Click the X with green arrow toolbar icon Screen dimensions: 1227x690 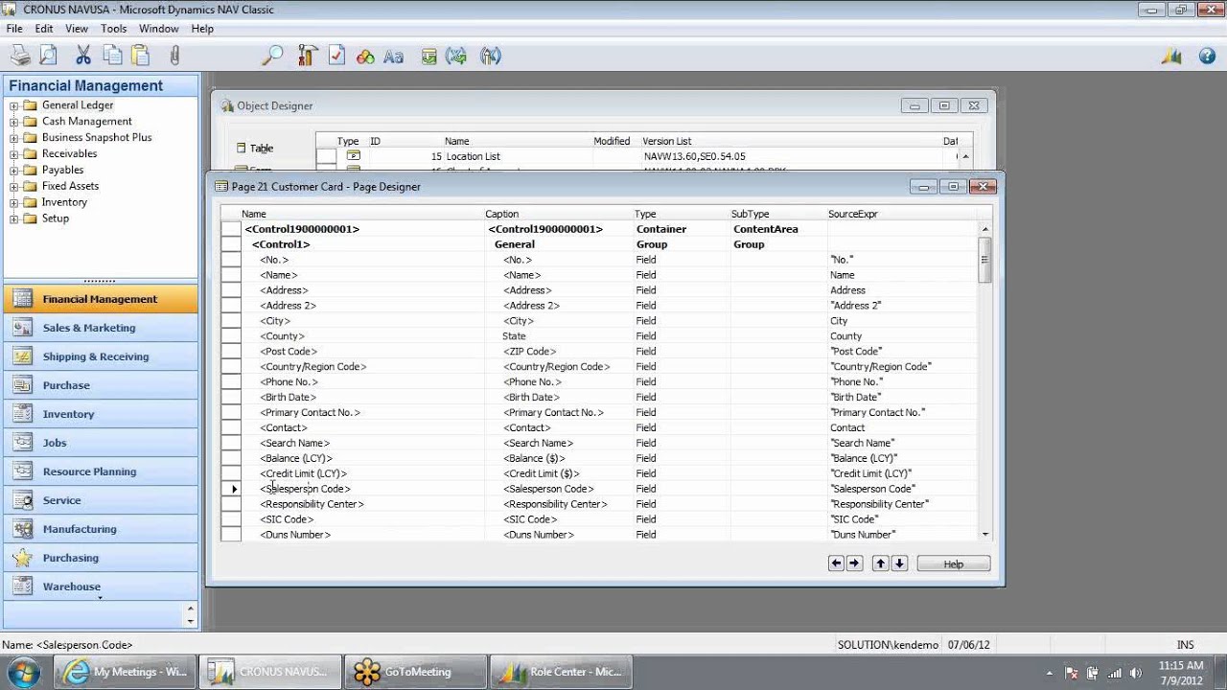[x=457, y=56]
